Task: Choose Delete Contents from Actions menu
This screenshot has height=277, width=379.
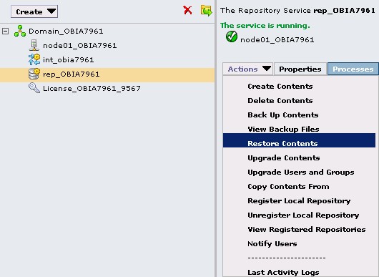Action: (x=280, y=101)
